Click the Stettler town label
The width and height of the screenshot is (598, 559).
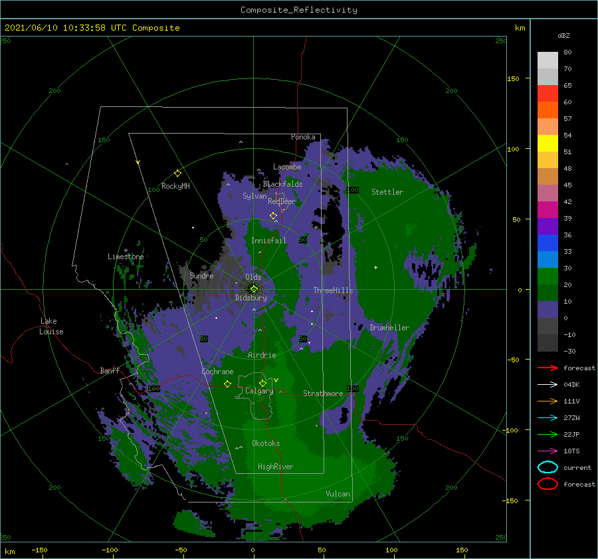pos(387,192)
